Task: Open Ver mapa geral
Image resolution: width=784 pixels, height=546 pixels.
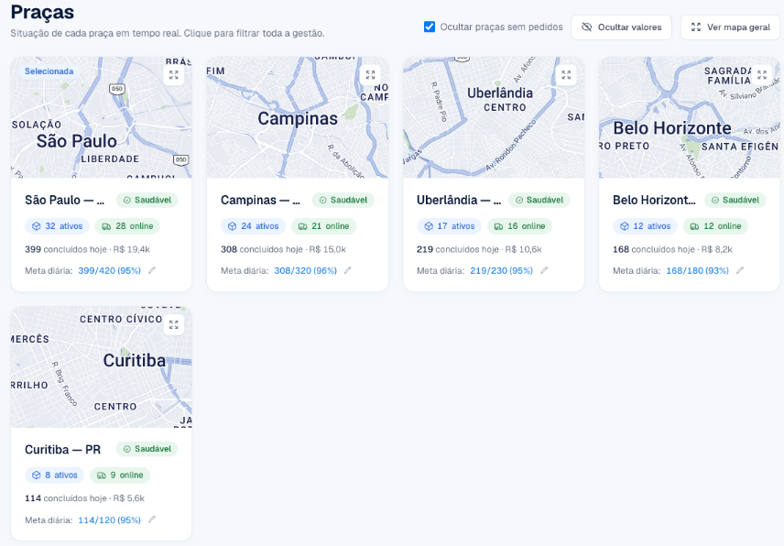Action: coord(730,27)
